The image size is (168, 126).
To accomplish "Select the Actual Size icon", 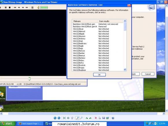I will [68, 118].
